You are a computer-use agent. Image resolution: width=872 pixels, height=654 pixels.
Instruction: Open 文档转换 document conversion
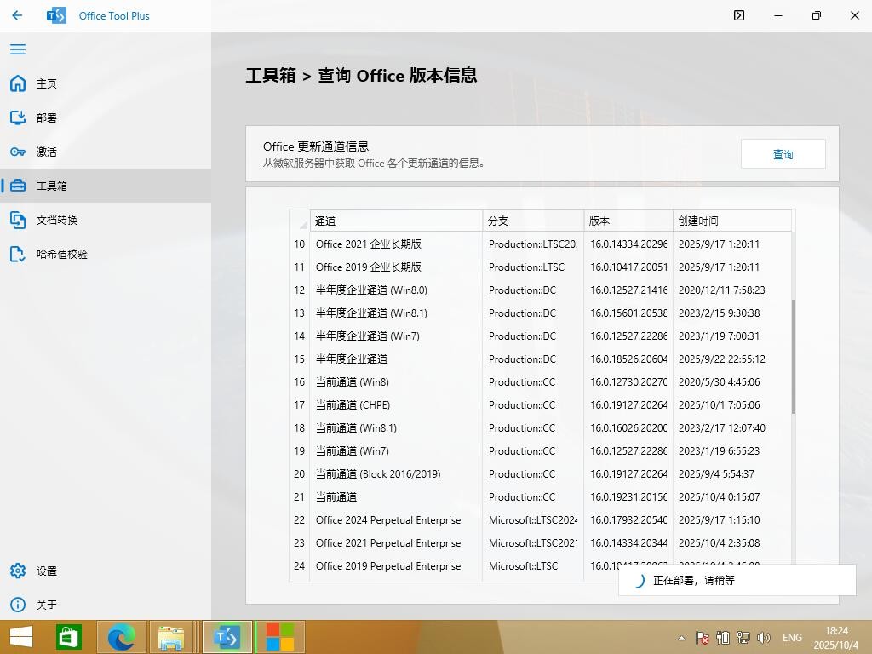coord(56,220)
